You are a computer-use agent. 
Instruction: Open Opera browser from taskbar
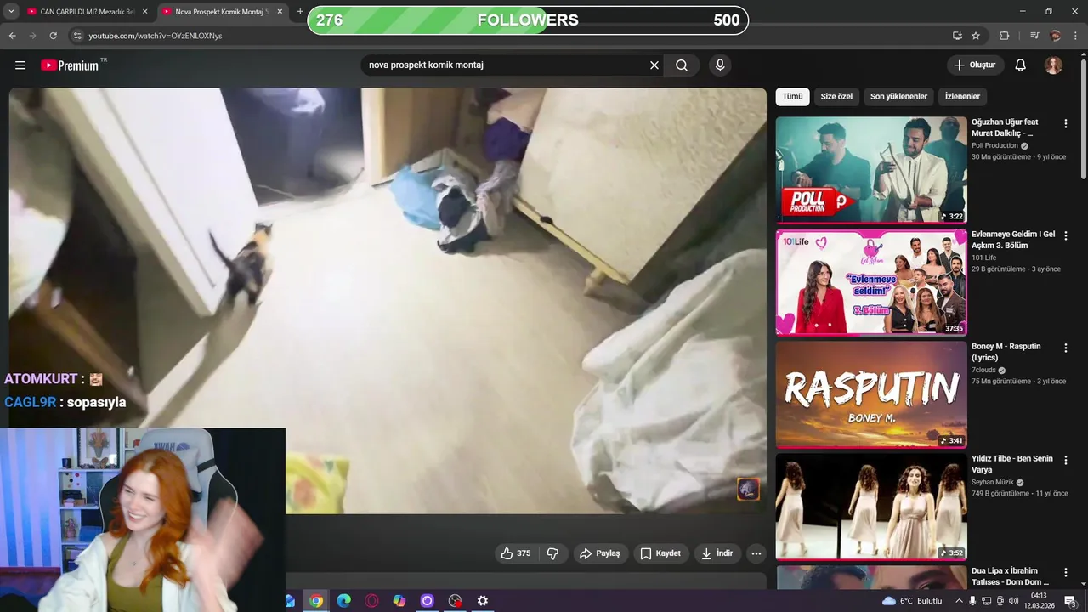click(x=371, y=601)
